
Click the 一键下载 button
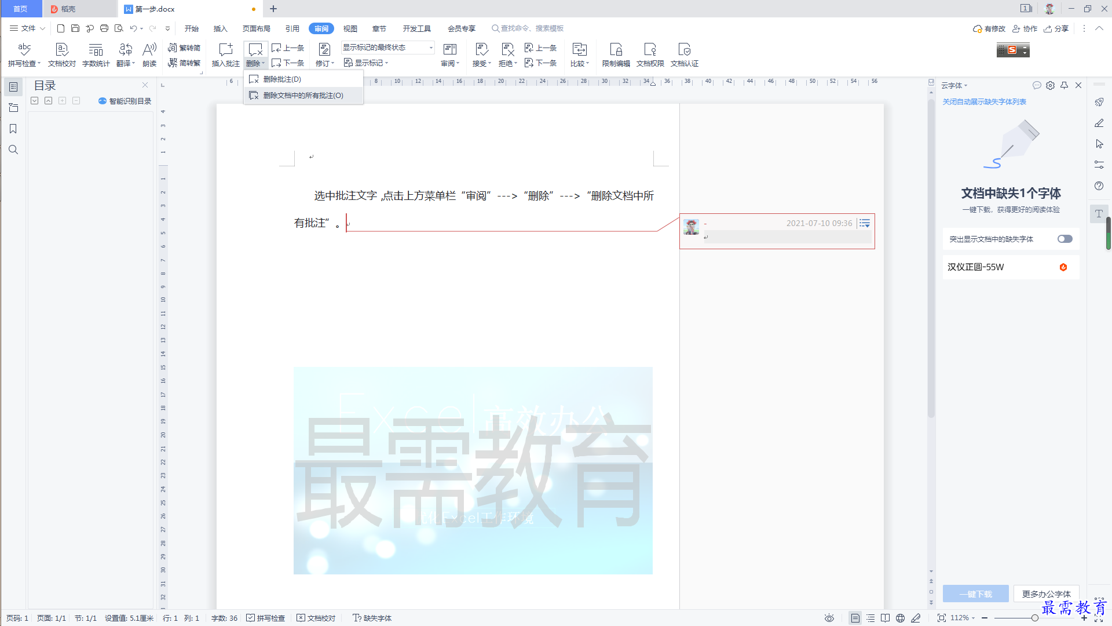[975, 594]
